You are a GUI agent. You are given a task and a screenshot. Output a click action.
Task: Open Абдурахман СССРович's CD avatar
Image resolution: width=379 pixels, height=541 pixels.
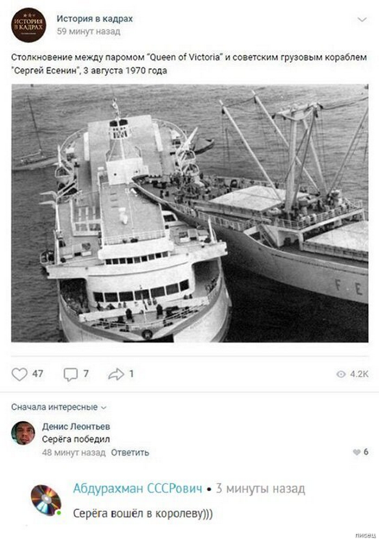(46, 500)
